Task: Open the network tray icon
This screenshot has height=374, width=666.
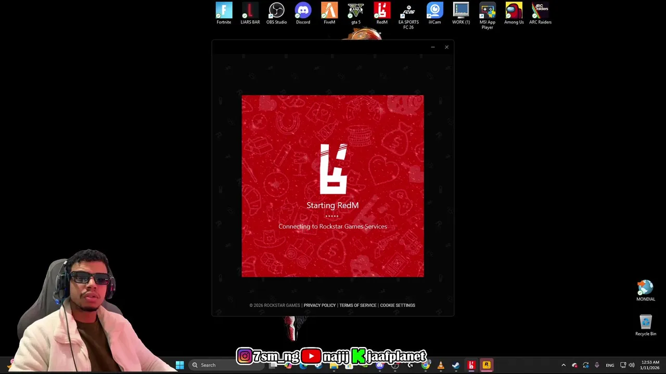Action: (x=623, y=365)
